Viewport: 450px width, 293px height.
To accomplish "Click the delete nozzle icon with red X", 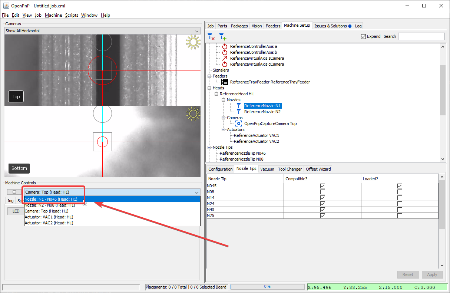I will tap(211, 37).
